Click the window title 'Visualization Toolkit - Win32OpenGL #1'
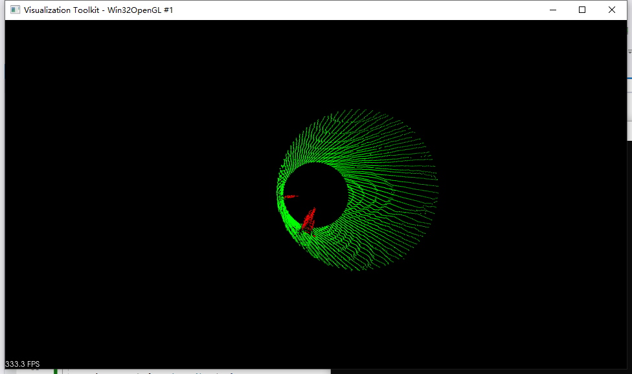Viewport: 632px width, 374px height. pyautogui.click(x=98, y=10)
